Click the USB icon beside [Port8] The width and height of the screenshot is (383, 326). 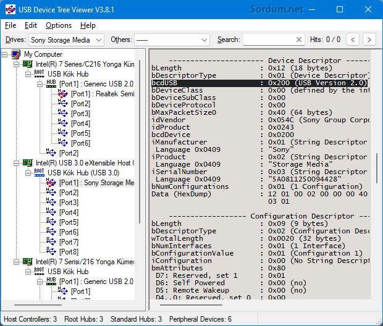click(x=51, y=251)
